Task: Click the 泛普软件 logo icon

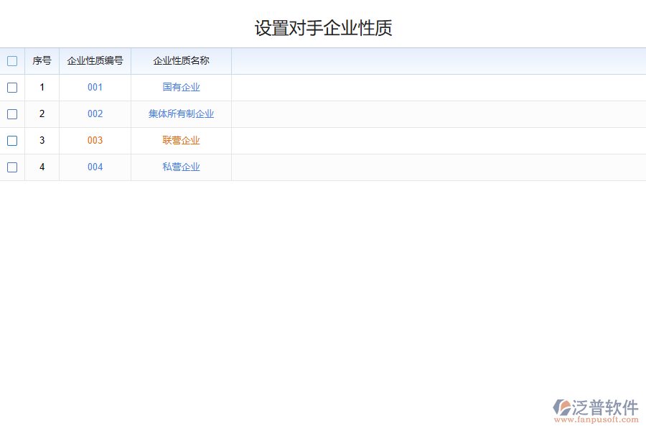Action: 563,406
